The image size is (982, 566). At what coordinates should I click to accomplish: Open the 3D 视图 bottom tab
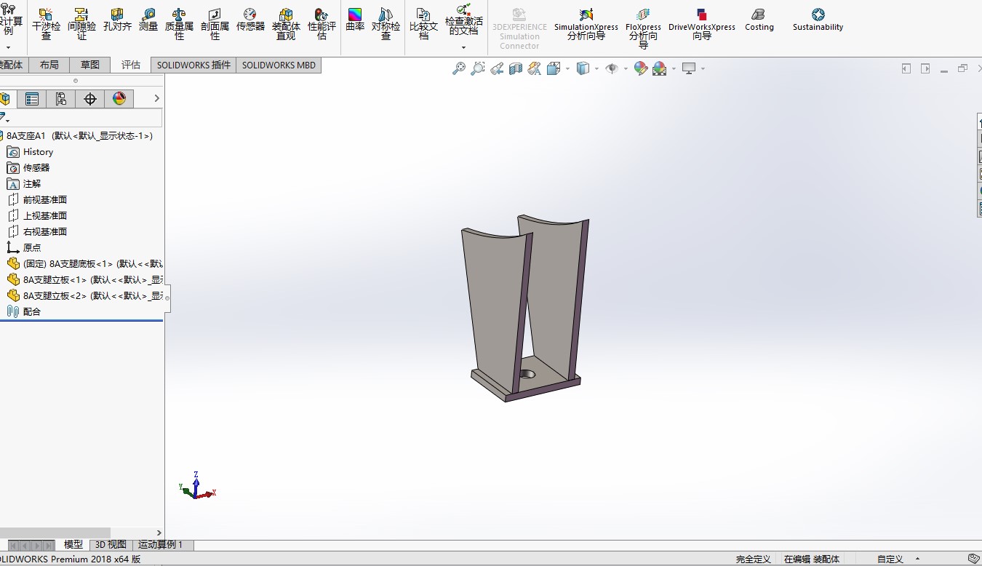pyautogui.click(x=111, y=544)
